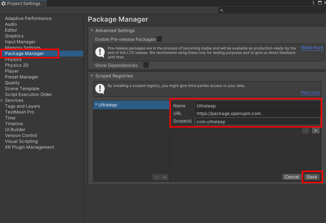Cancel the scoped registry changes
326x223 pixels.
(x=292, y=177)
